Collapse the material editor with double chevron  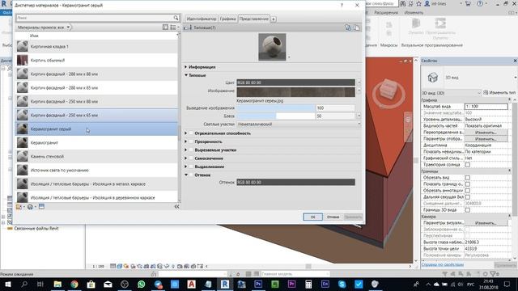tap(176, 207)
